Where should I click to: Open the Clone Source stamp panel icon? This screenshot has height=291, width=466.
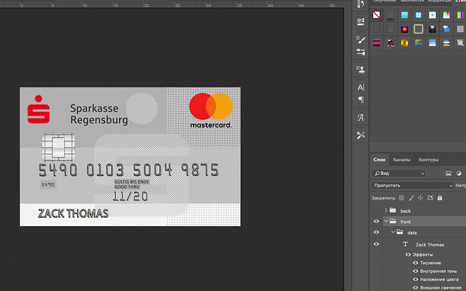(x=361, y=69)
